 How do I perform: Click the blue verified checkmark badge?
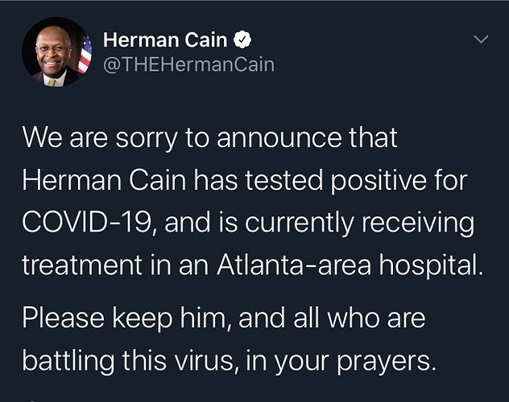[241, 39]
